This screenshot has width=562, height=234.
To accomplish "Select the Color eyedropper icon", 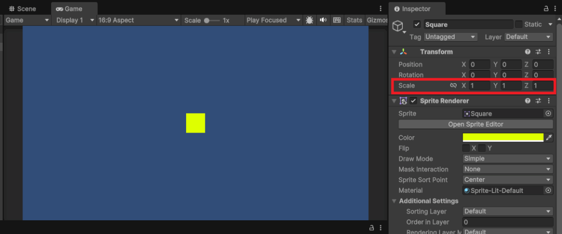I will tap(549, 138).
